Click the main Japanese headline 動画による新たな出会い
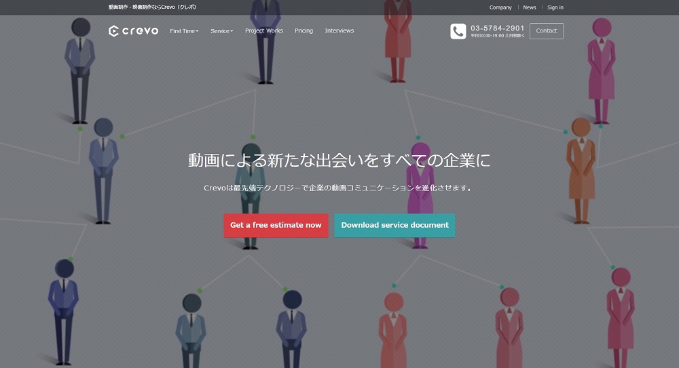This screenshot has width=679, height=368. [x=339, y=161]
